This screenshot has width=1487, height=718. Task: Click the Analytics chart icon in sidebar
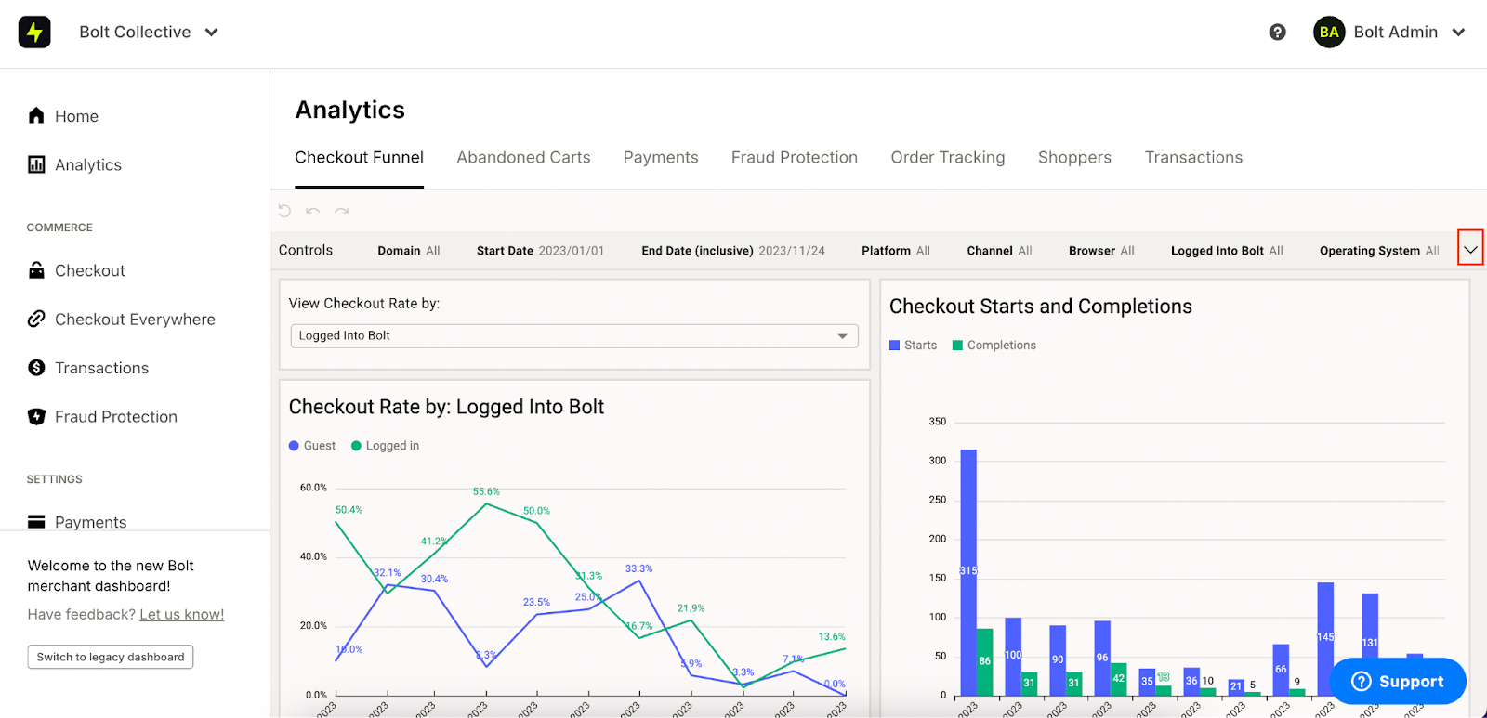click(x=36, y=164)
